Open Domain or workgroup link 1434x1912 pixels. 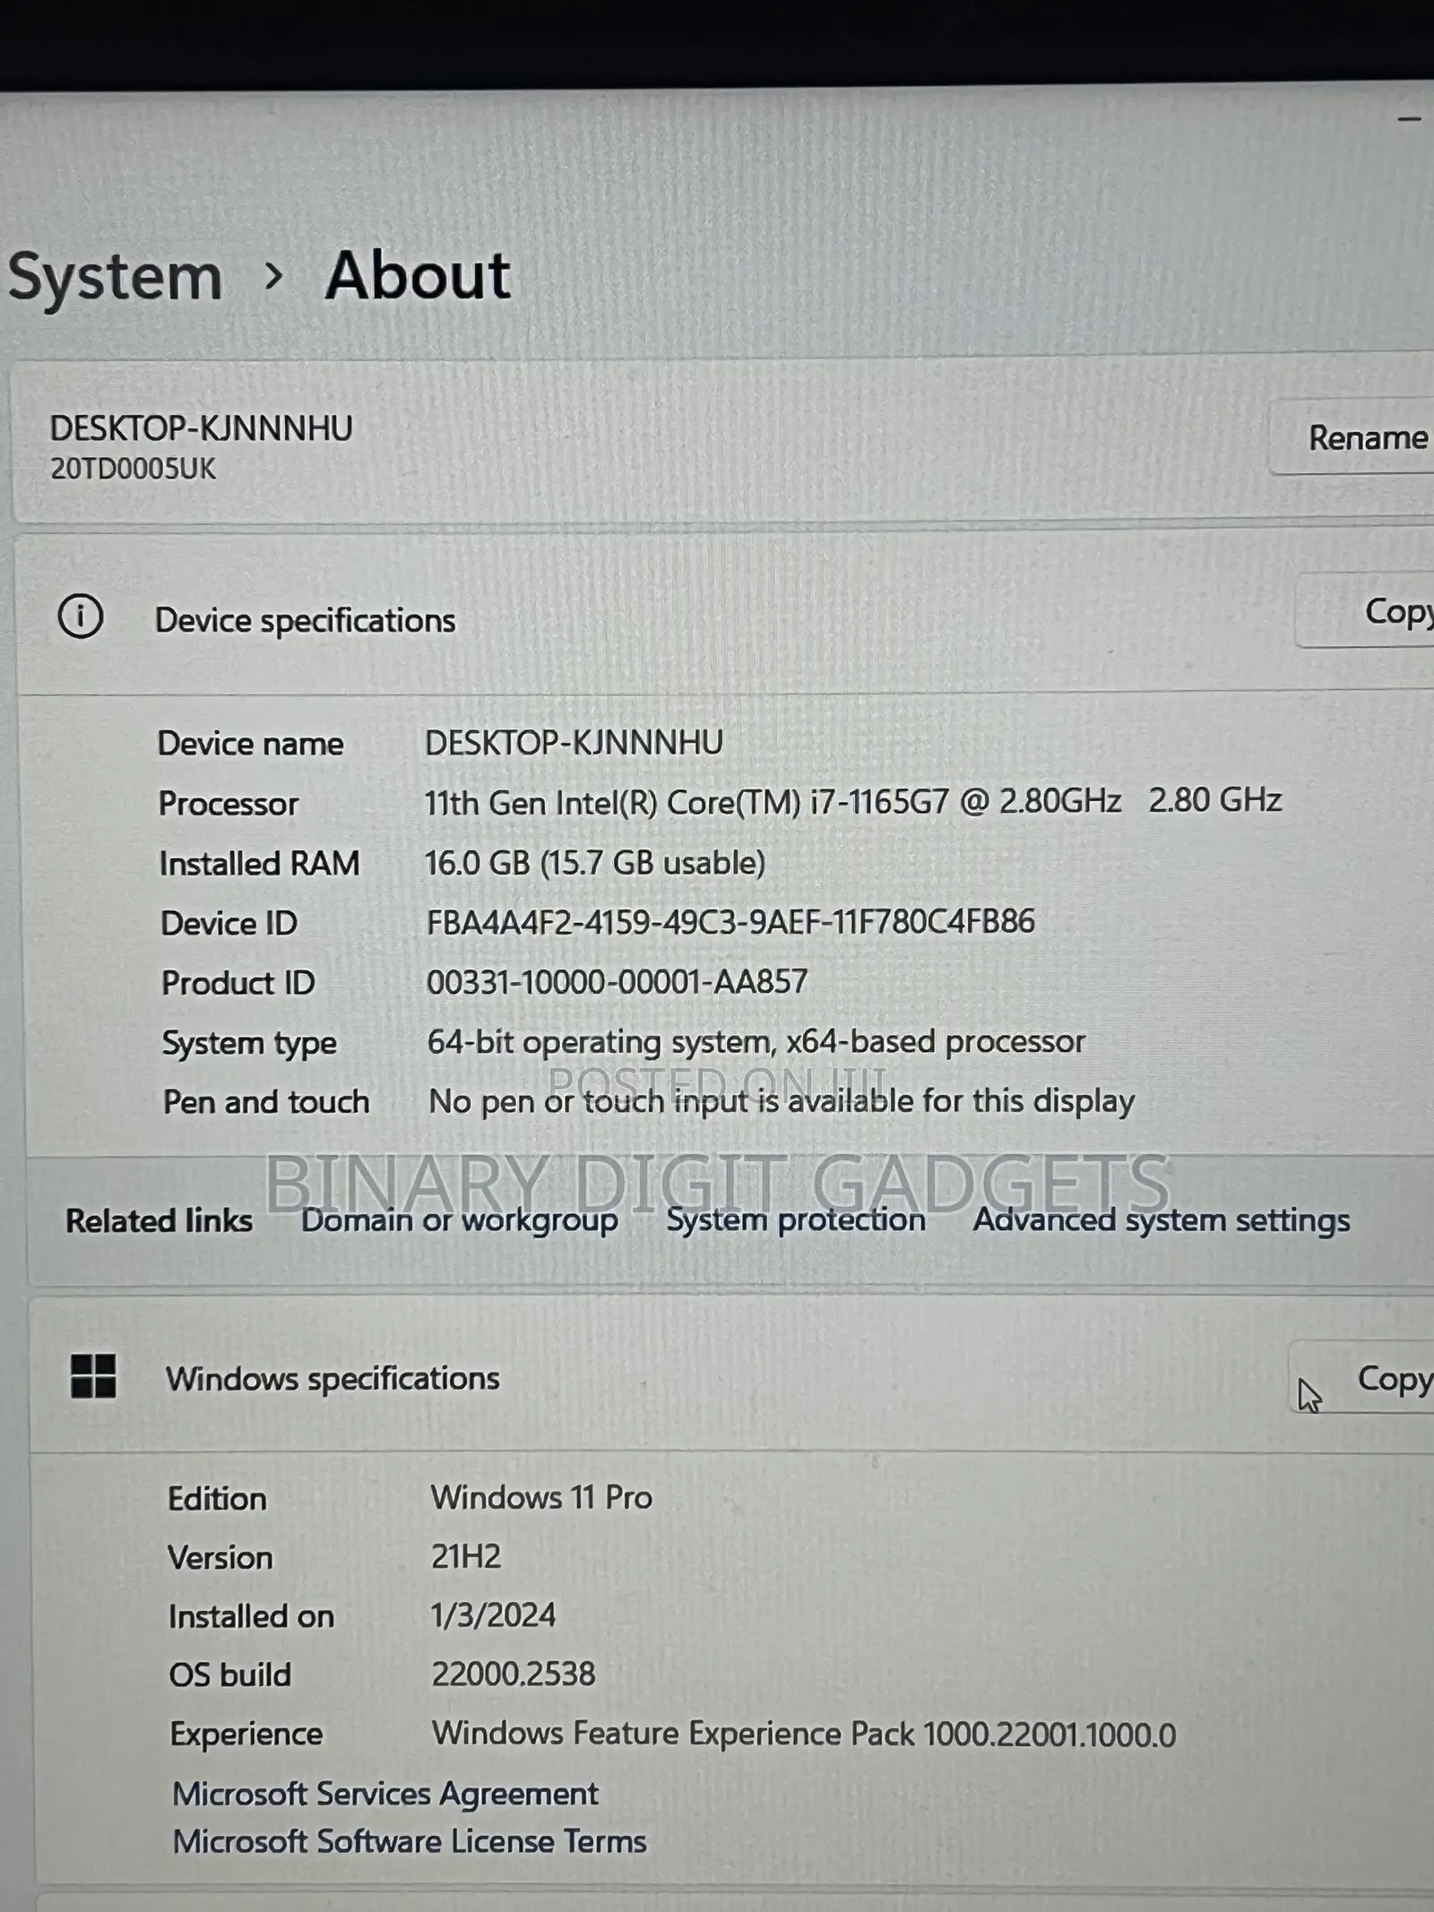point(459,1220)
